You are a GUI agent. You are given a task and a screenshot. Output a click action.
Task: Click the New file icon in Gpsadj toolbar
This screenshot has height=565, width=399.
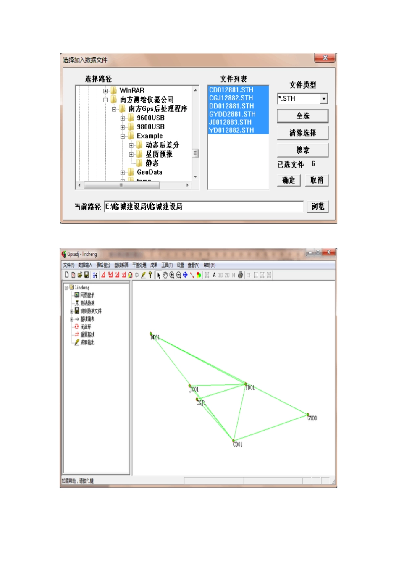(x=67, y=275)
